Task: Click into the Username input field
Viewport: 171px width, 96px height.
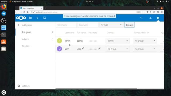Action: point(66,25)
